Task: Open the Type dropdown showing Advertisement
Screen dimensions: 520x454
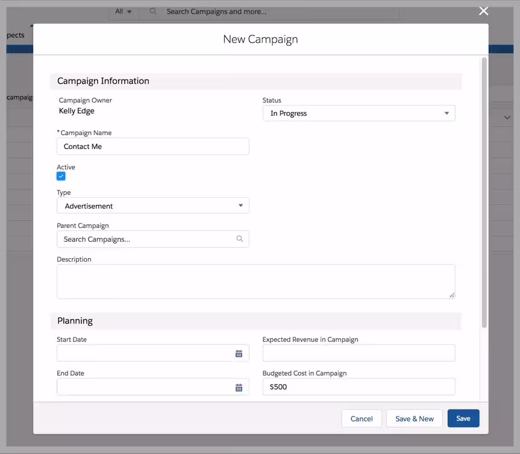Action: tap(153, 206)
